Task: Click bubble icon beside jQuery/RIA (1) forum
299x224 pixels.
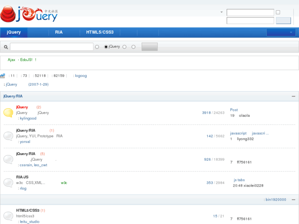Action: (x=8, y=136)
